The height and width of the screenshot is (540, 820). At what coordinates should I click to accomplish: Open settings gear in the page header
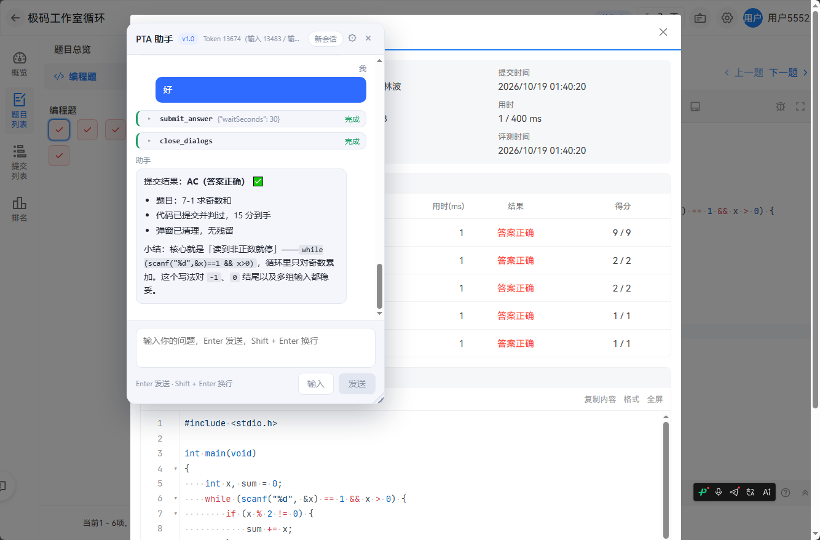click(727, 18)
